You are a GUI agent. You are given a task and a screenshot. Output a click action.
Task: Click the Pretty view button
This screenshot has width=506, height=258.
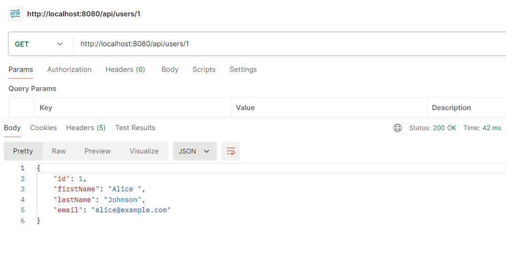point(23,151)
